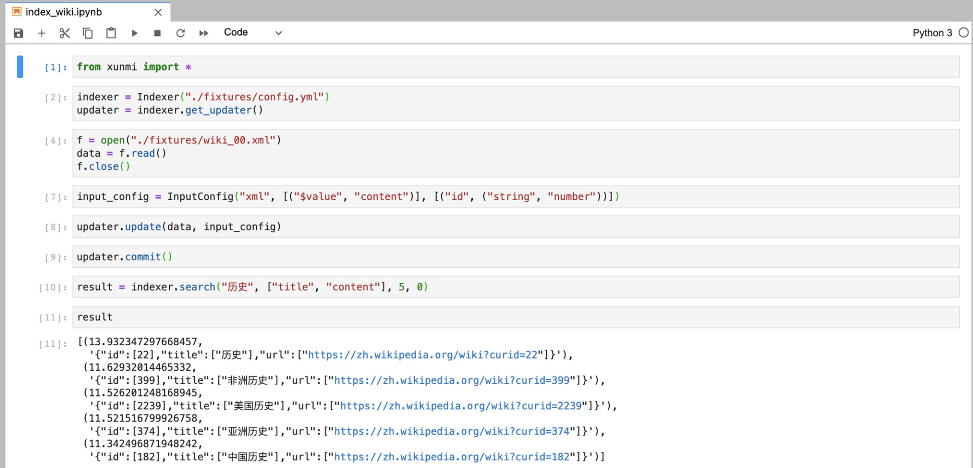Stop kernel execution with square icon

[x=157, y=33]
